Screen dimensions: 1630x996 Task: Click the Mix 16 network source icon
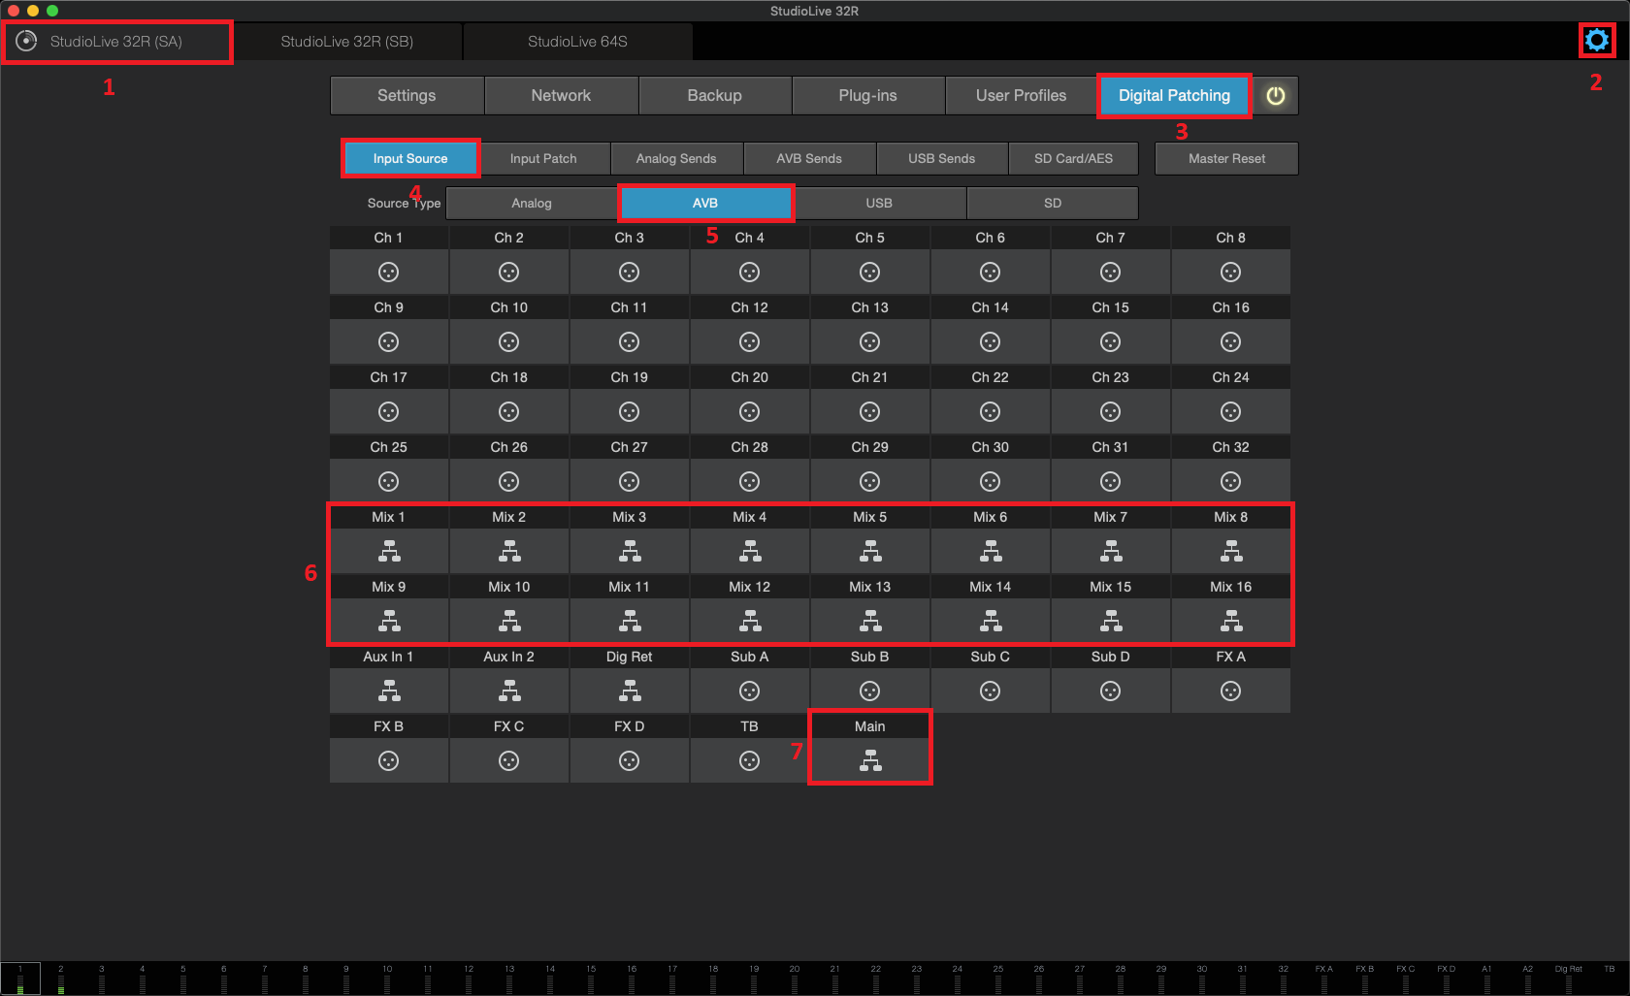coord(1231,621)
